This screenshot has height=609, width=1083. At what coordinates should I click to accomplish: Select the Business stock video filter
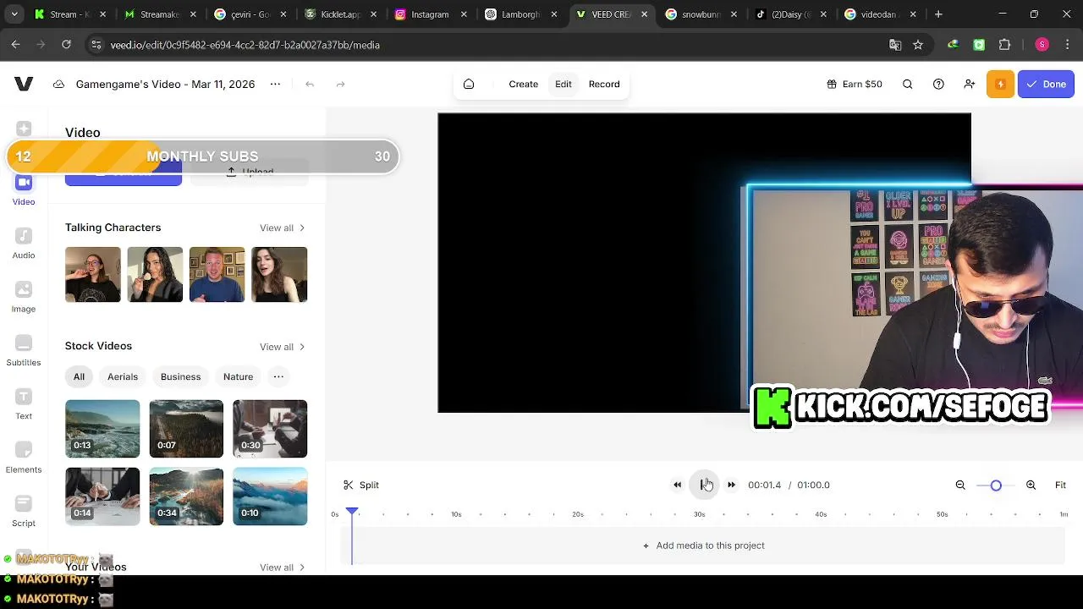pyautogui.click(x=181, y=376)
